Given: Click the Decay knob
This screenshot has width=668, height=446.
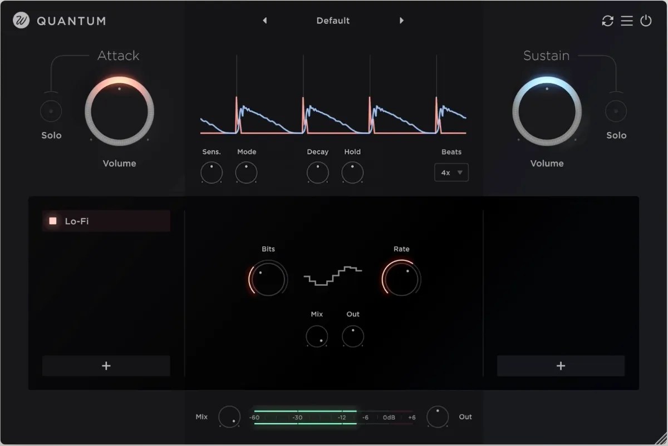Looking at the screenshot, I should point(317,172).
